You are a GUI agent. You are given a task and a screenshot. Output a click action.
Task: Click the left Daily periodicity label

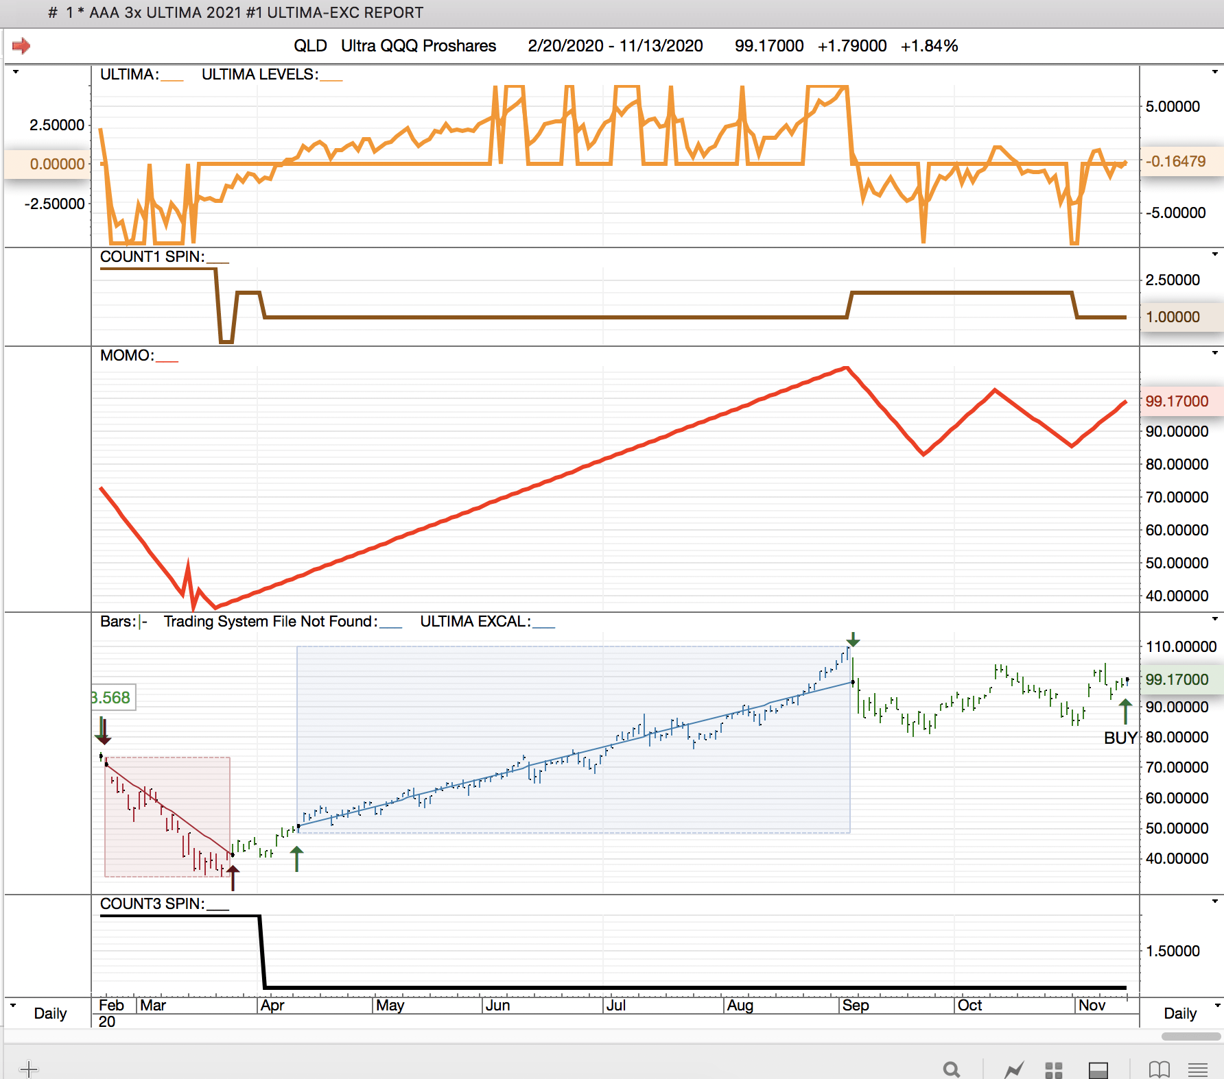(50, 1013)
